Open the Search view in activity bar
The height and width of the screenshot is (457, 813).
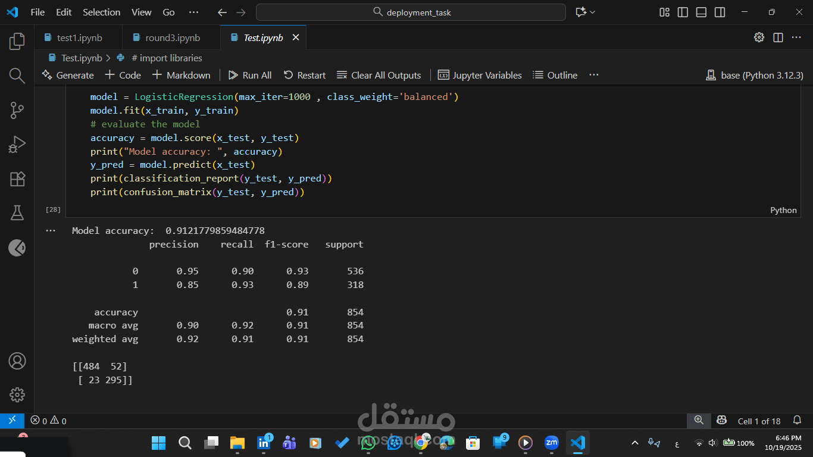pos(17,76)
